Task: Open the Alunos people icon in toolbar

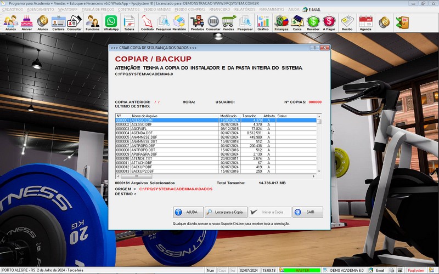Action: coord(10,22)
